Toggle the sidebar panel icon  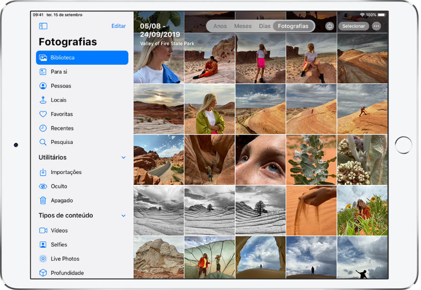click(x=43, y=26)
